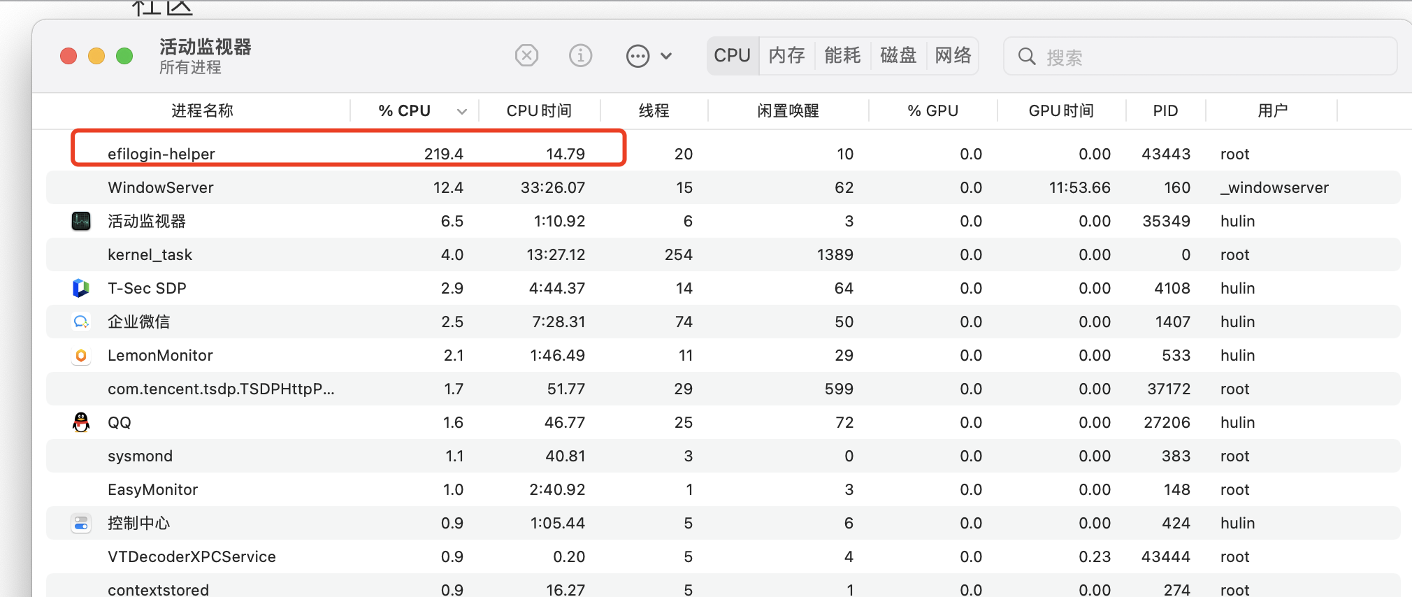Sort by the PID column header
Image resolution: width=1412 pixels, height=597 pixels.
click(x=1165, y=111)
